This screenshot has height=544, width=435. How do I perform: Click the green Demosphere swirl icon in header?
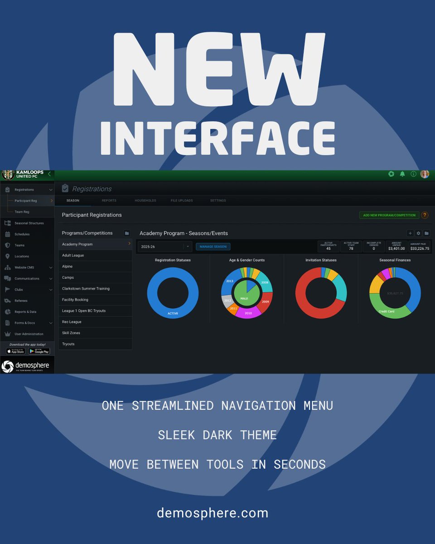tap(391, 174)
